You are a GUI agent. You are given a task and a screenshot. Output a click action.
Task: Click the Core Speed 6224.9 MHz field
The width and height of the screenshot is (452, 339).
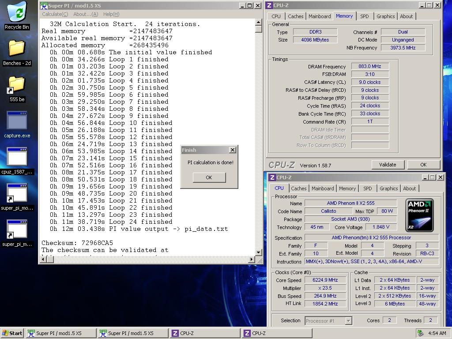pos(325,280)
